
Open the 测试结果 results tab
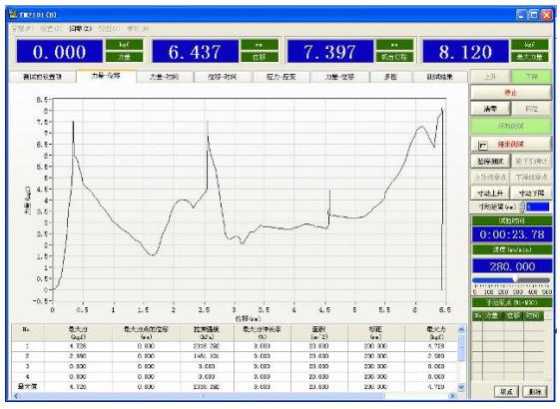tap(440, 77)
